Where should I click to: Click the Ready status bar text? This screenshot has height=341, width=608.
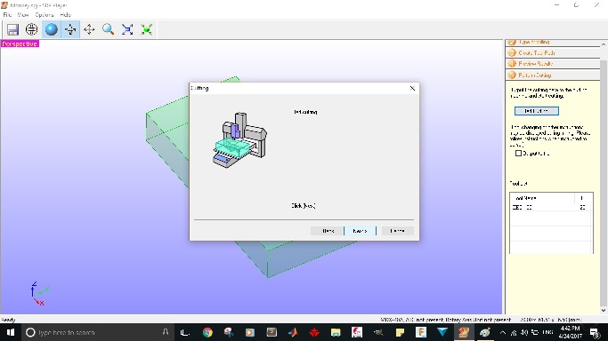(x=9, y=320)
